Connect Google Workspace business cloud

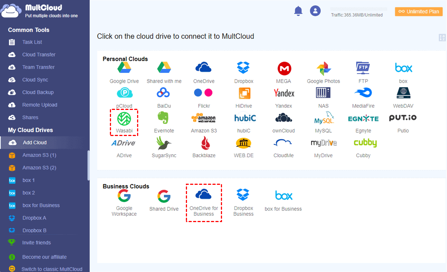(124, 196)
